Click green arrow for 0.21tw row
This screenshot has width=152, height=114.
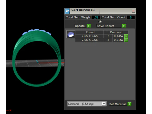(126, 40)
